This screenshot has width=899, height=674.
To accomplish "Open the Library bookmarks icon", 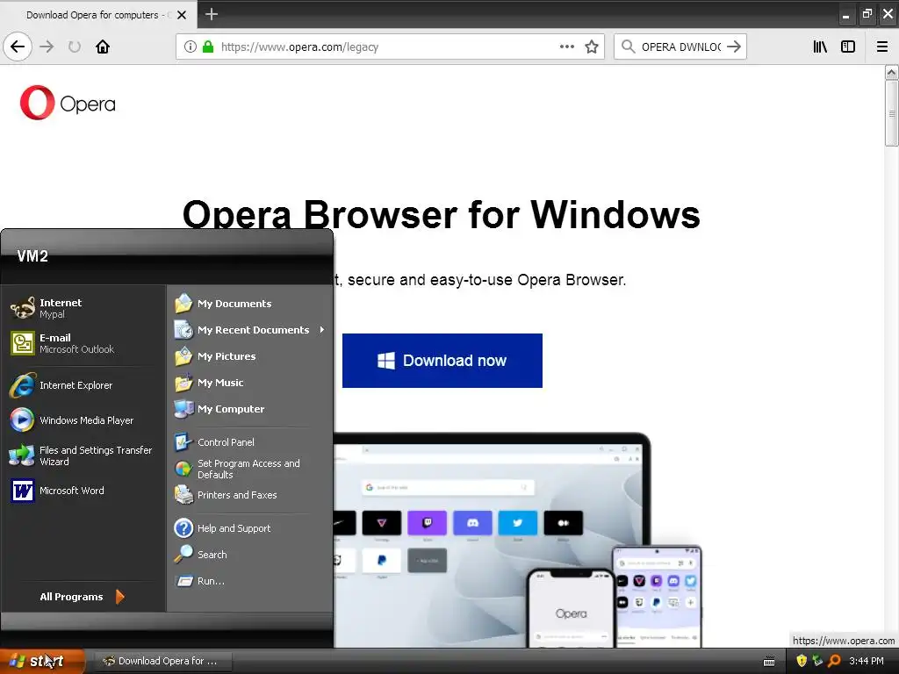I will (x=821, y=47).
